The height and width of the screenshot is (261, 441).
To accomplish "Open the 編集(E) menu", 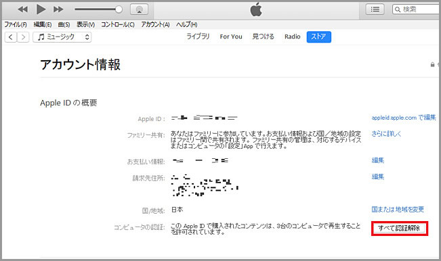I will pos(43,25).
